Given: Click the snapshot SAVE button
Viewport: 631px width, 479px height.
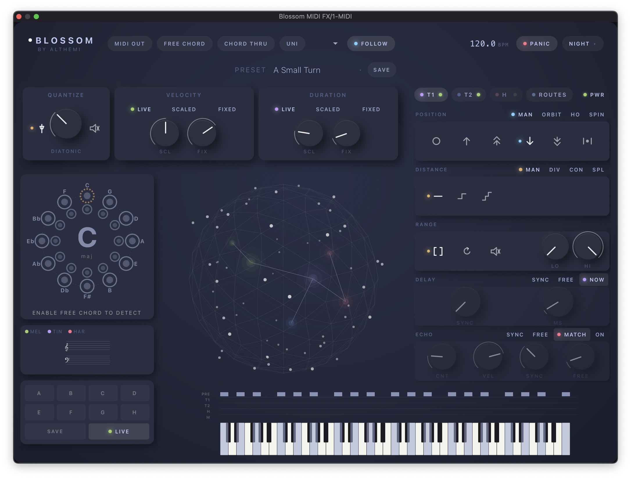Looking at the screenshot, I should pyautogui.click(x=55, y=431).
